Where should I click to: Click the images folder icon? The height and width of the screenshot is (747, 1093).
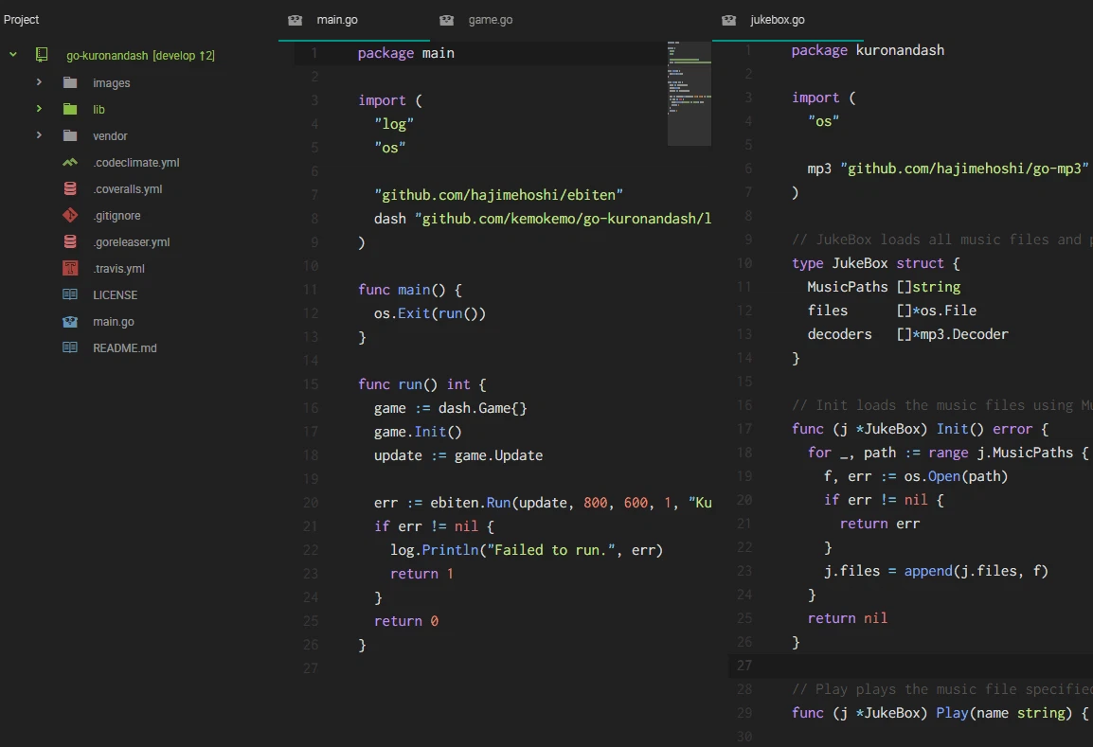coord(69,82)
